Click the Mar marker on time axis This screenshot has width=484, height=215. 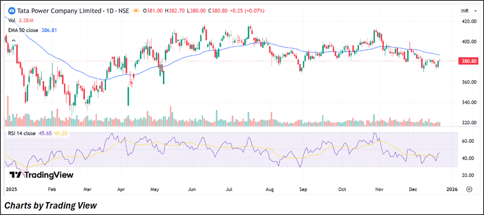(x=87, y=189)
